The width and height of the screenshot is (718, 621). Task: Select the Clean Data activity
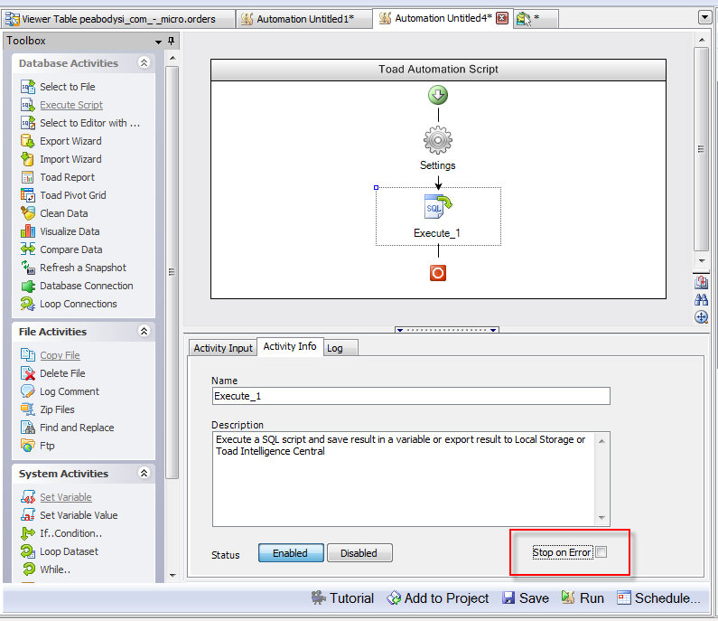(x=54, y=213)
